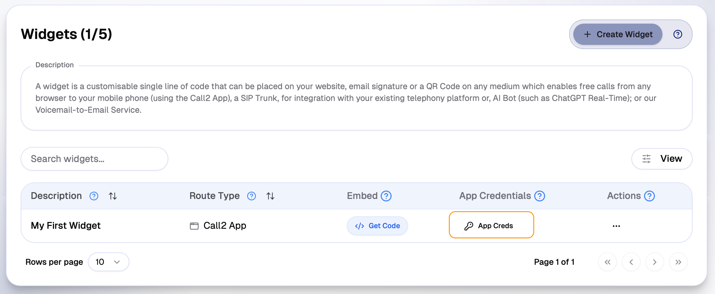Sort table by Route Type

pos(270,196)
